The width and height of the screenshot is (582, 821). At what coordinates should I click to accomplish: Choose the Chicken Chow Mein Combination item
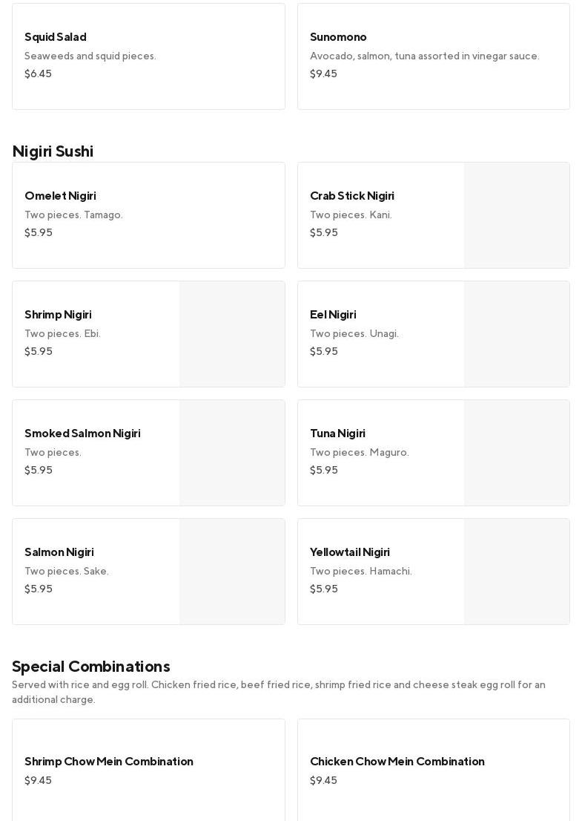(433, 770)
